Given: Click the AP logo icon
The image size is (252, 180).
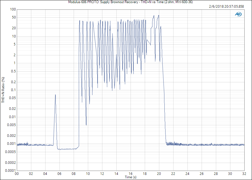Looking at the screenshot, I should (238, 14).
